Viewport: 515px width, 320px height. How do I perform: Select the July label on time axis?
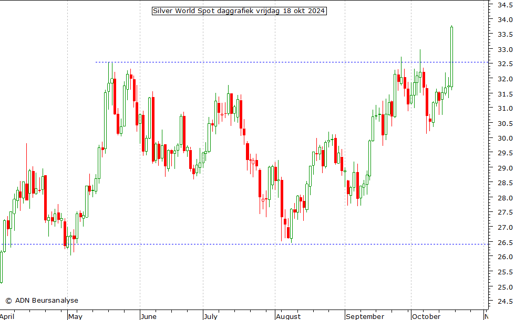click(x=211, y=316)
